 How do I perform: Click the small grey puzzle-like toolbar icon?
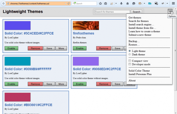163,3
